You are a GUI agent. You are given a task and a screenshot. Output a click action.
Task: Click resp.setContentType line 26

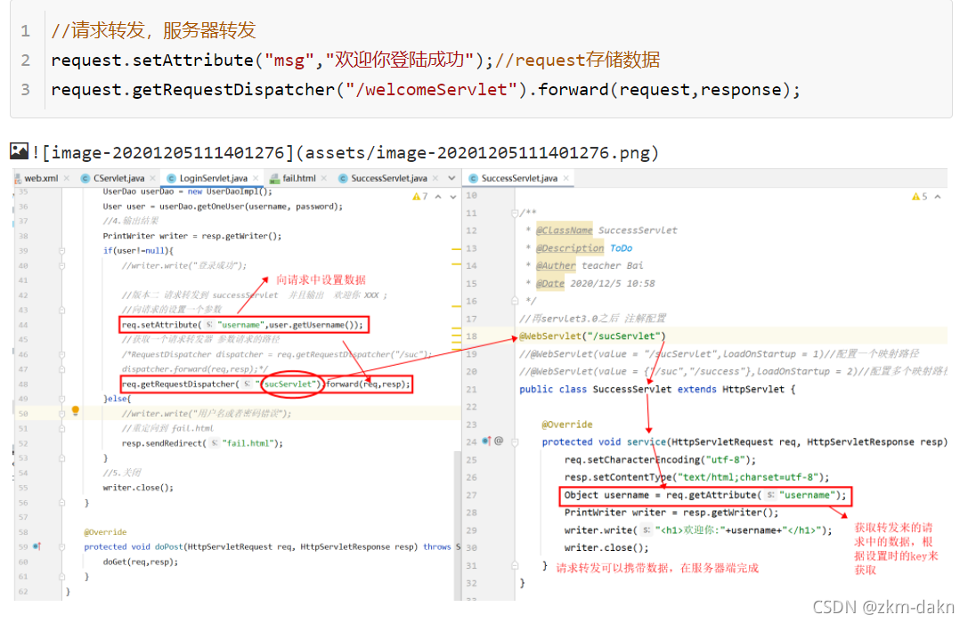click(x=696, y=477)
